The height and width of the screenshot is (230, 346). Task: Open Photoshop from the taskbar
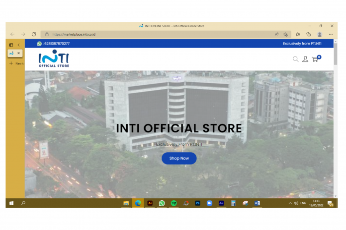pyautogui.click(x=197, y=203)
